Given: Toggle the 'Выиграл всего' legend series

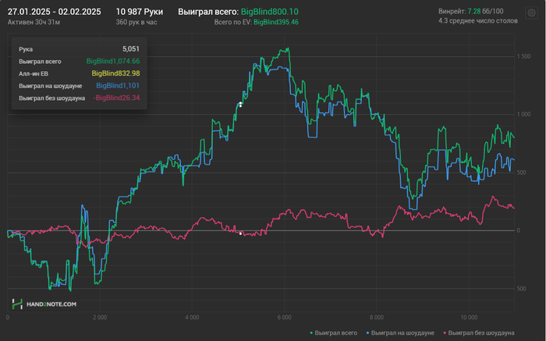Looking at the screenshot, I should [333, 333].
